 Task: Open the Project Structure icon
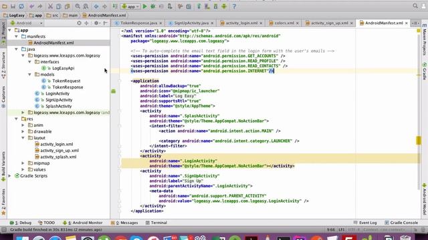189,6
